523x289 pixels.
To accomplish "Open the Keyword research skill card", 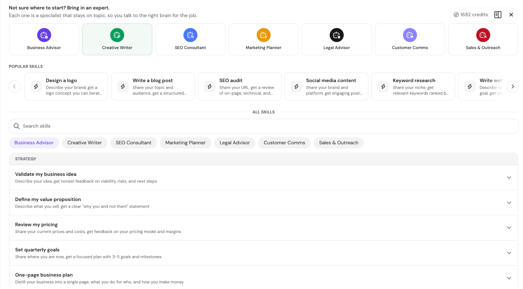I will [x=413, y=86].
